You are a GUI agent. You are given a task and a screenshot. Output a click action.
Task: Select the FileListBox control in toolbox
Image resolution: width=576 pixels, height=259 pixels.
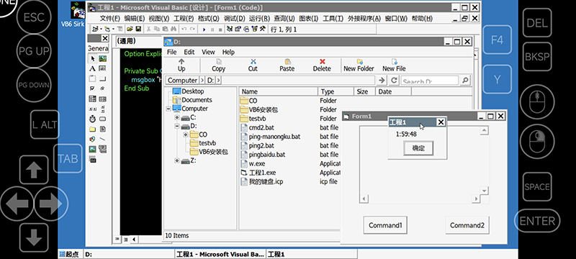(x=102, y=129)
